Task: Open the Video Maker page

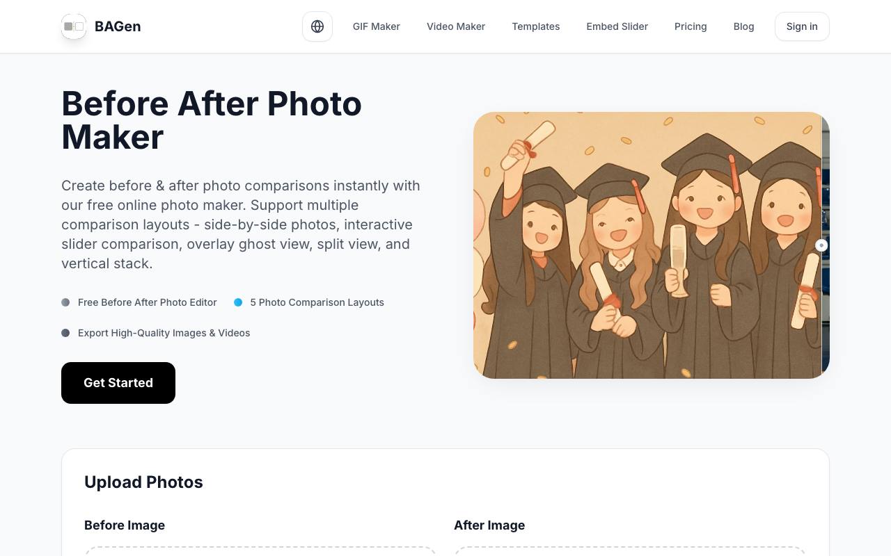Action: point(456,26)
